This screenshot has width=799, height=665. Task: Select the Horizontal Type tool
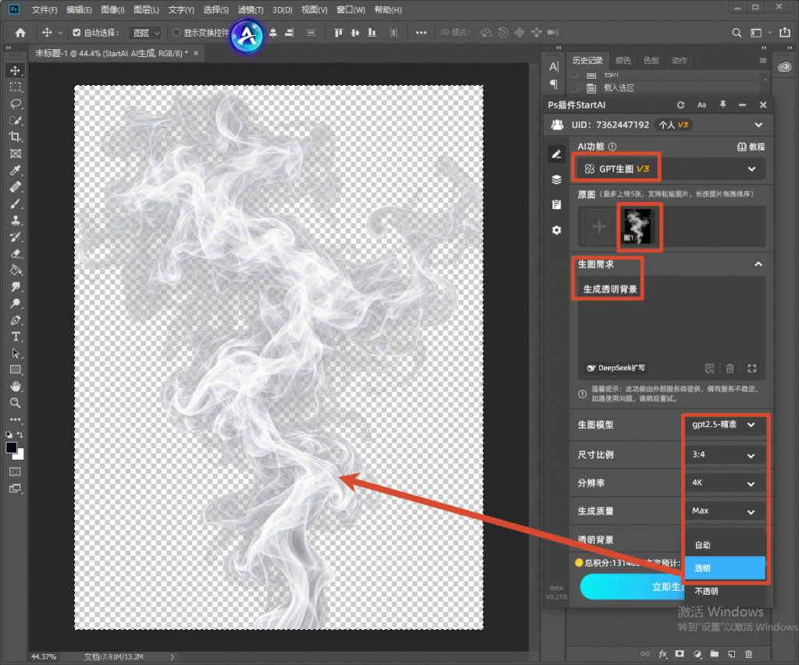click(x=16, y=337)
